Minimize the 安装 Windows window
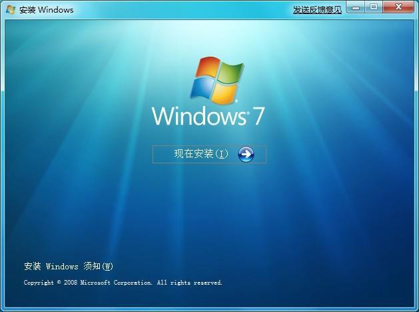This screenshot has width=419, height=312. click(356, 7)
